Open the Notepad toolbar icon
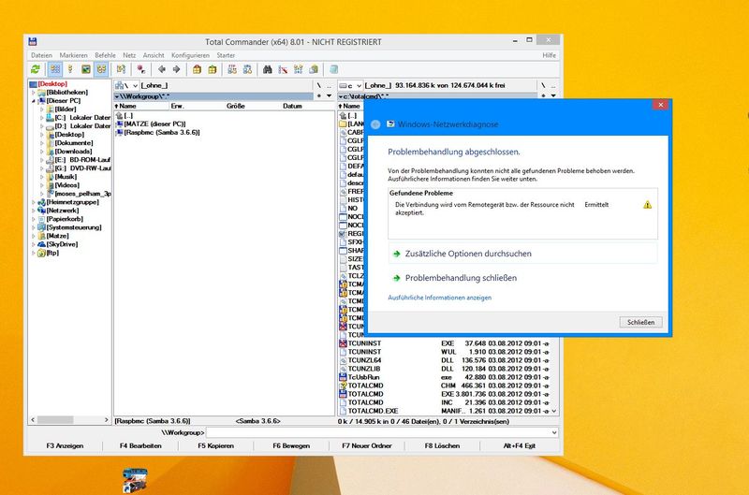The image size is (749, 495). (334, 69)
